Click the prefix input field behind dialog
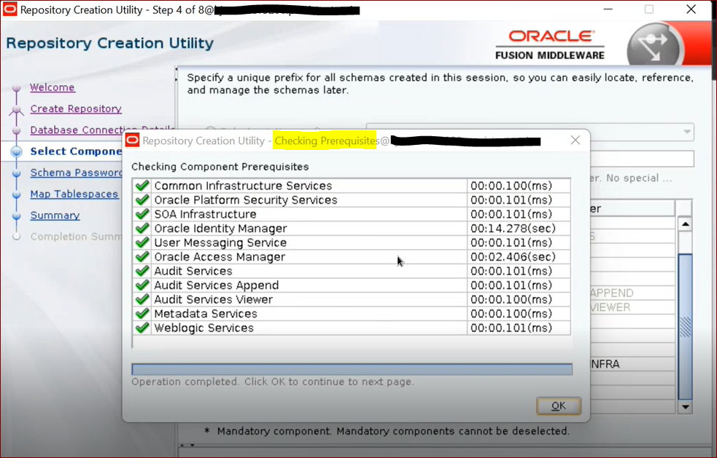717x458 pixels. point(642,159)
